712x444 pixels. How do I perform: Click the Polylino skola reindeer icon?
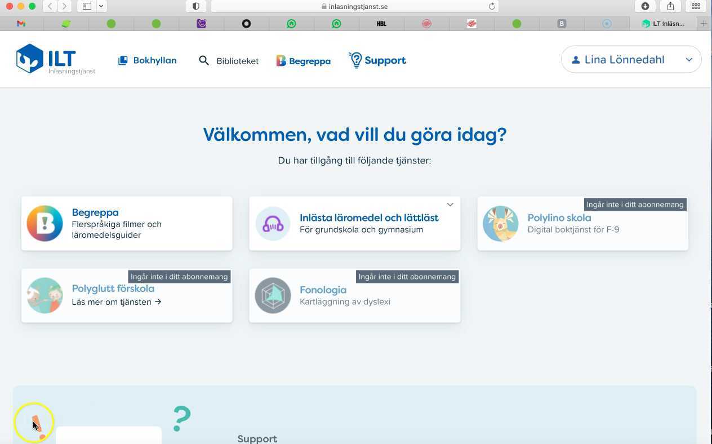pos(500,223)
